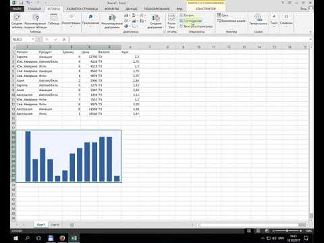Switch to Page Break Preview in status bar

pyautogui.click(x=267, y=231)
